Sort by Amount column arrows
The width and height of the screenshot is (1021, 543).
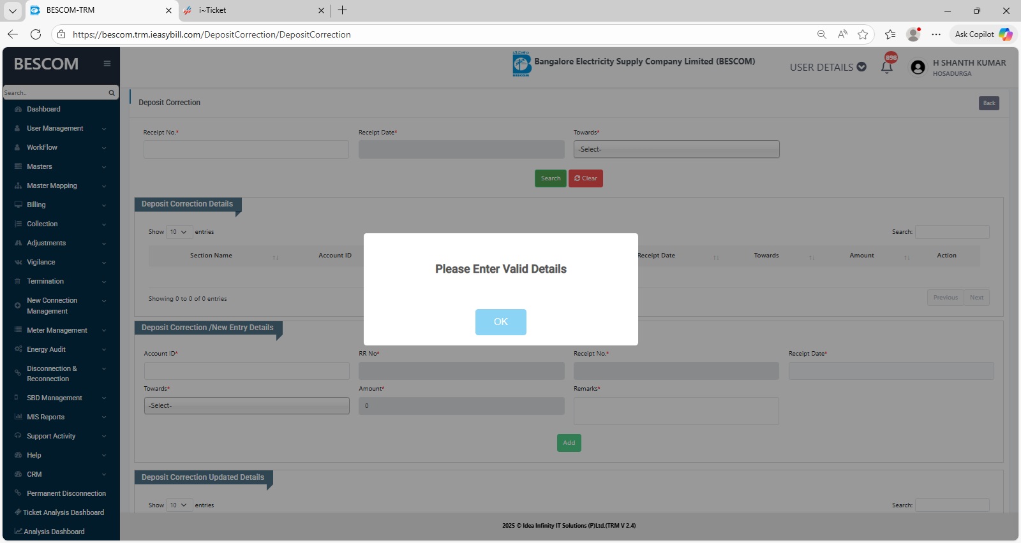tap(907, 257)
